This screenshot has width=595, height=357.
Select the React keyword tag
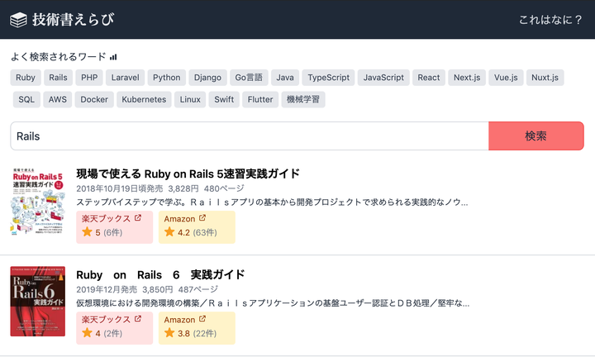pyautogui.click(x=429, y=78)
